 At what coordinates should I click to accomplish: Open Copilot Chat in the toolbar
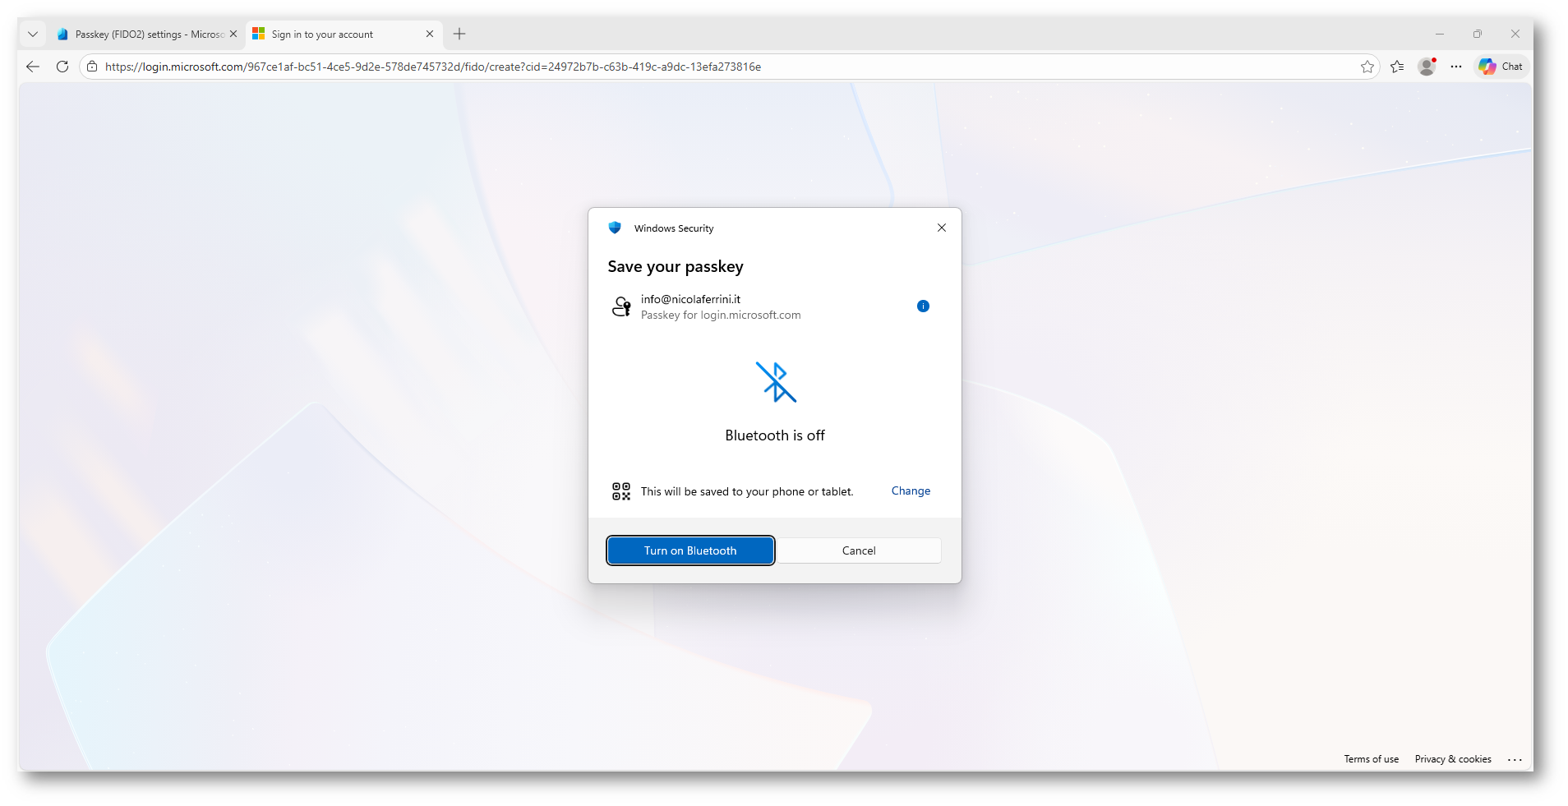pos(1501,67)
